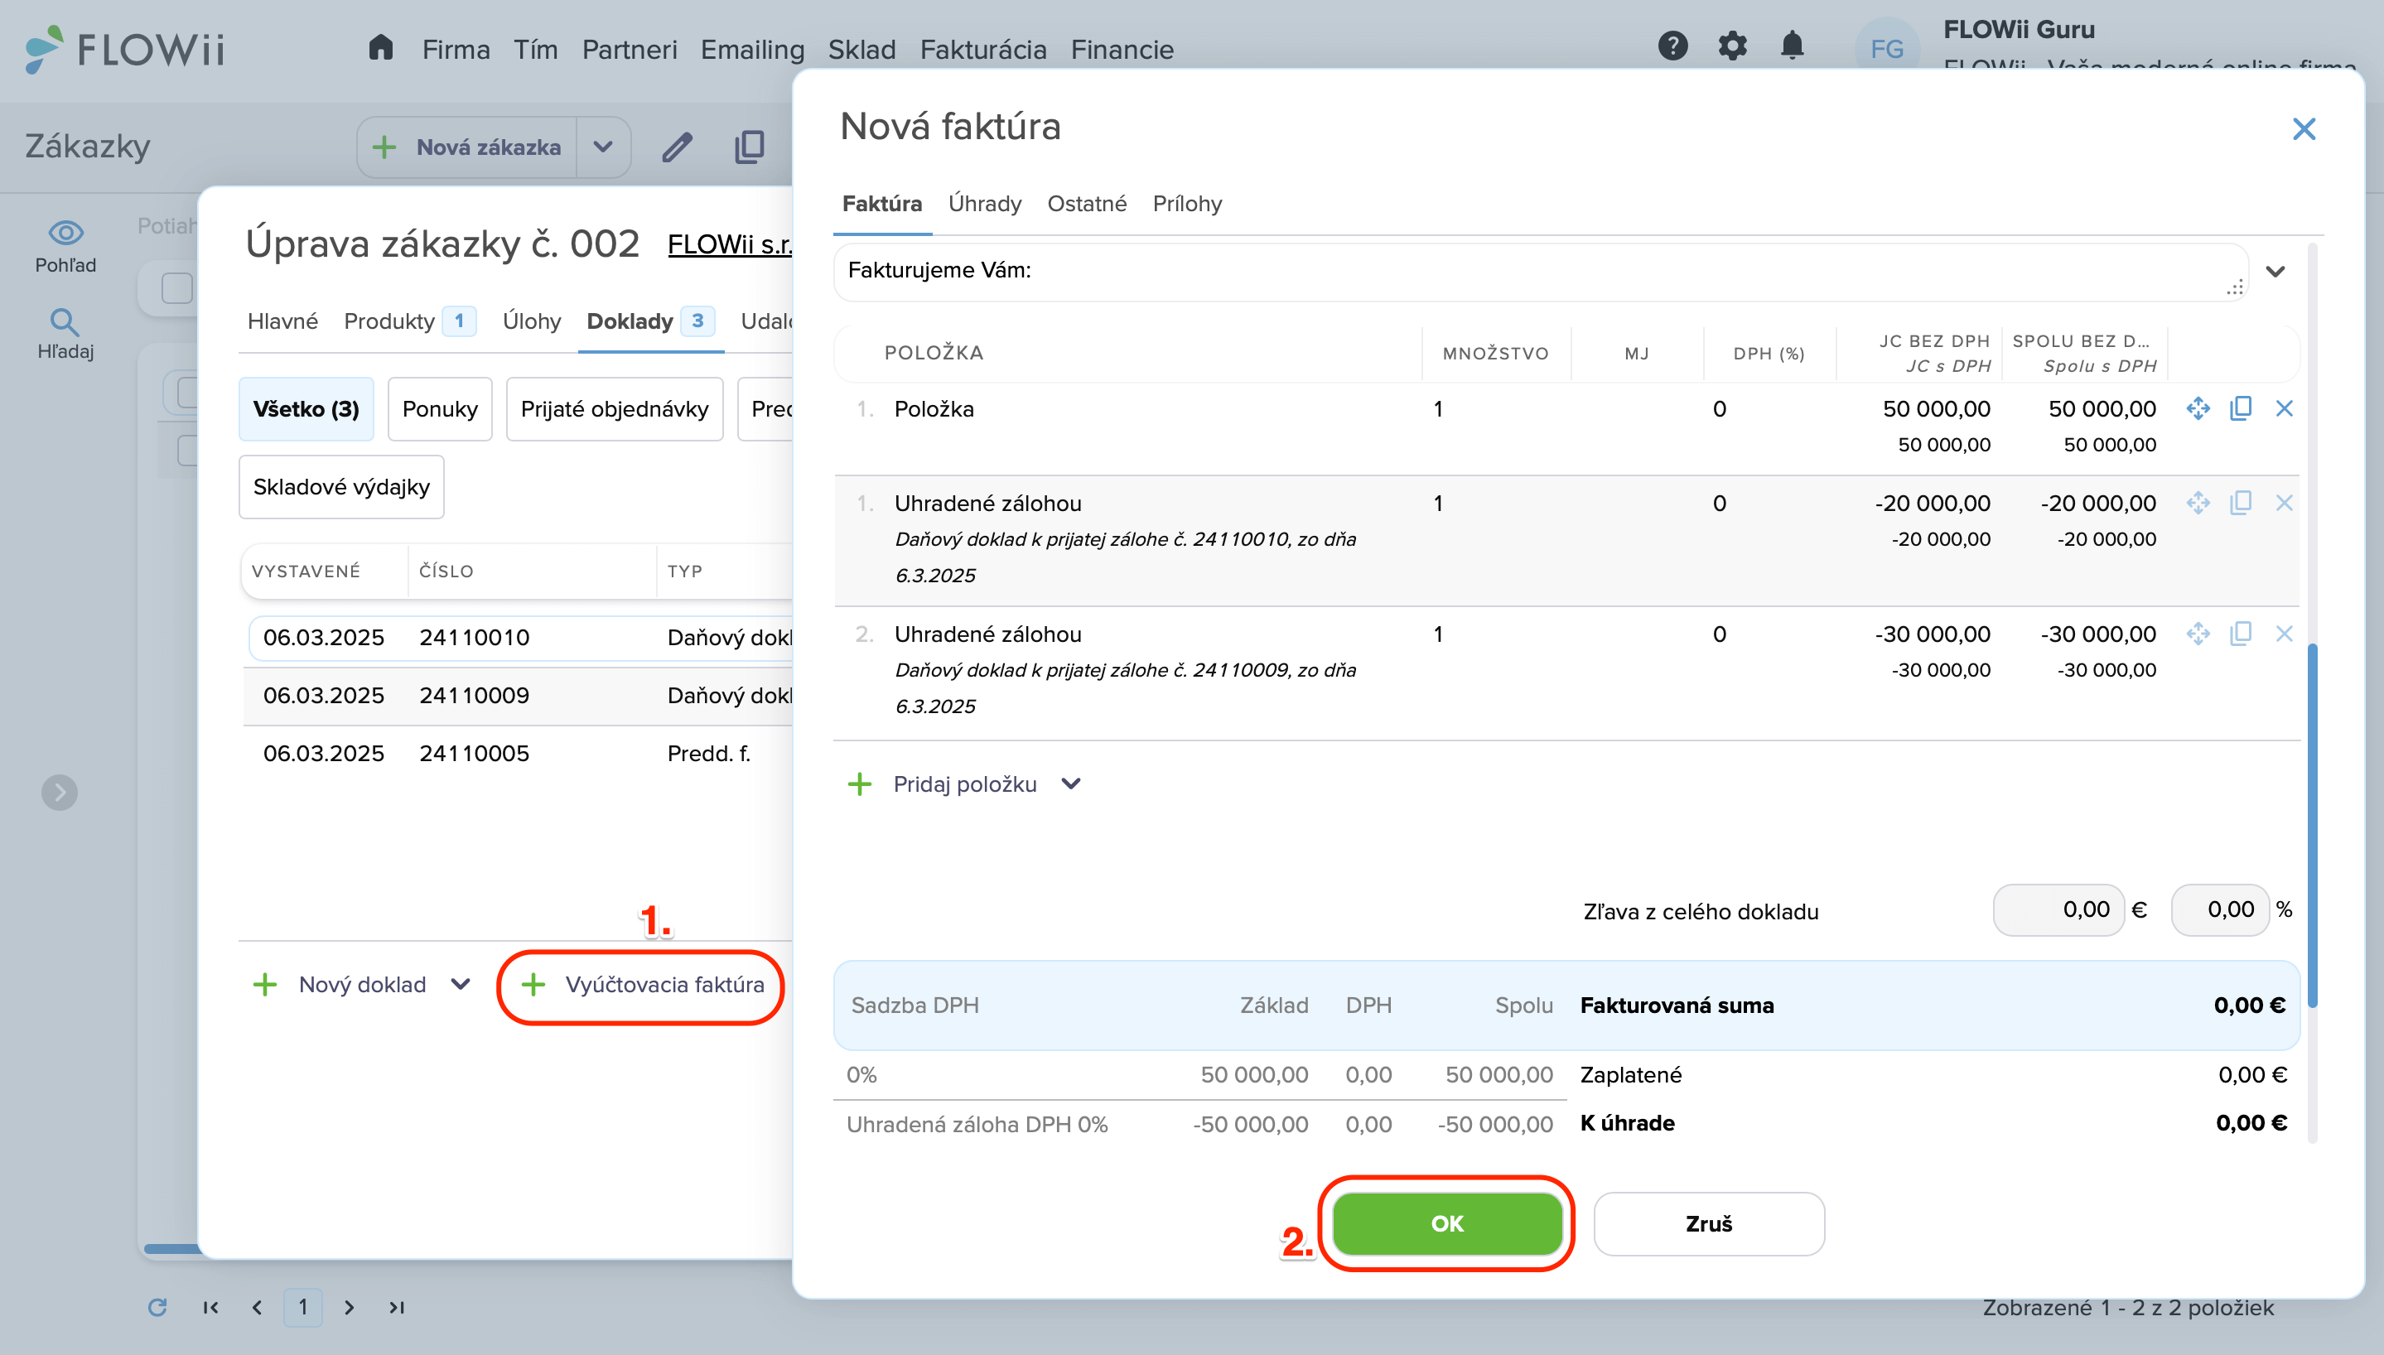Viewport: 2384px width, 1355px height.
Task: Expand the Fakturujeme Vám text chevron
Action: tap(2275, 272)
